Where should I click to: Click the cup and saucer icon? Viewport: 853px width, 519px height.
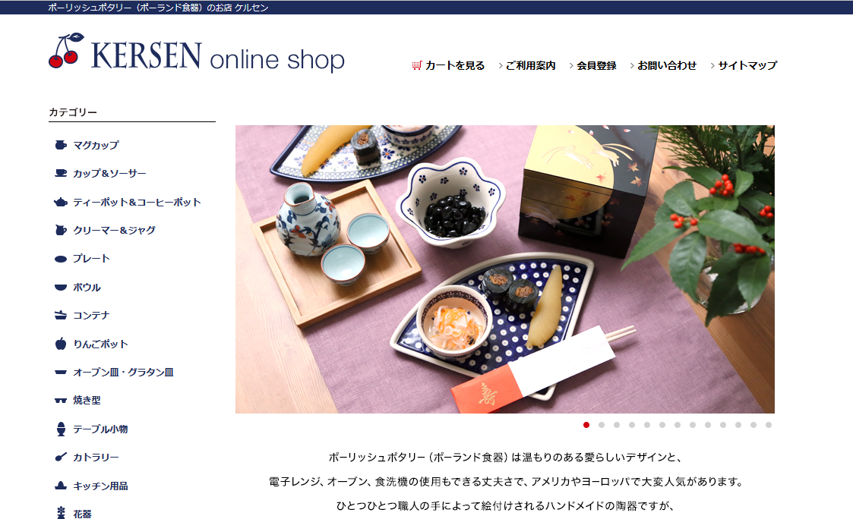60,173
